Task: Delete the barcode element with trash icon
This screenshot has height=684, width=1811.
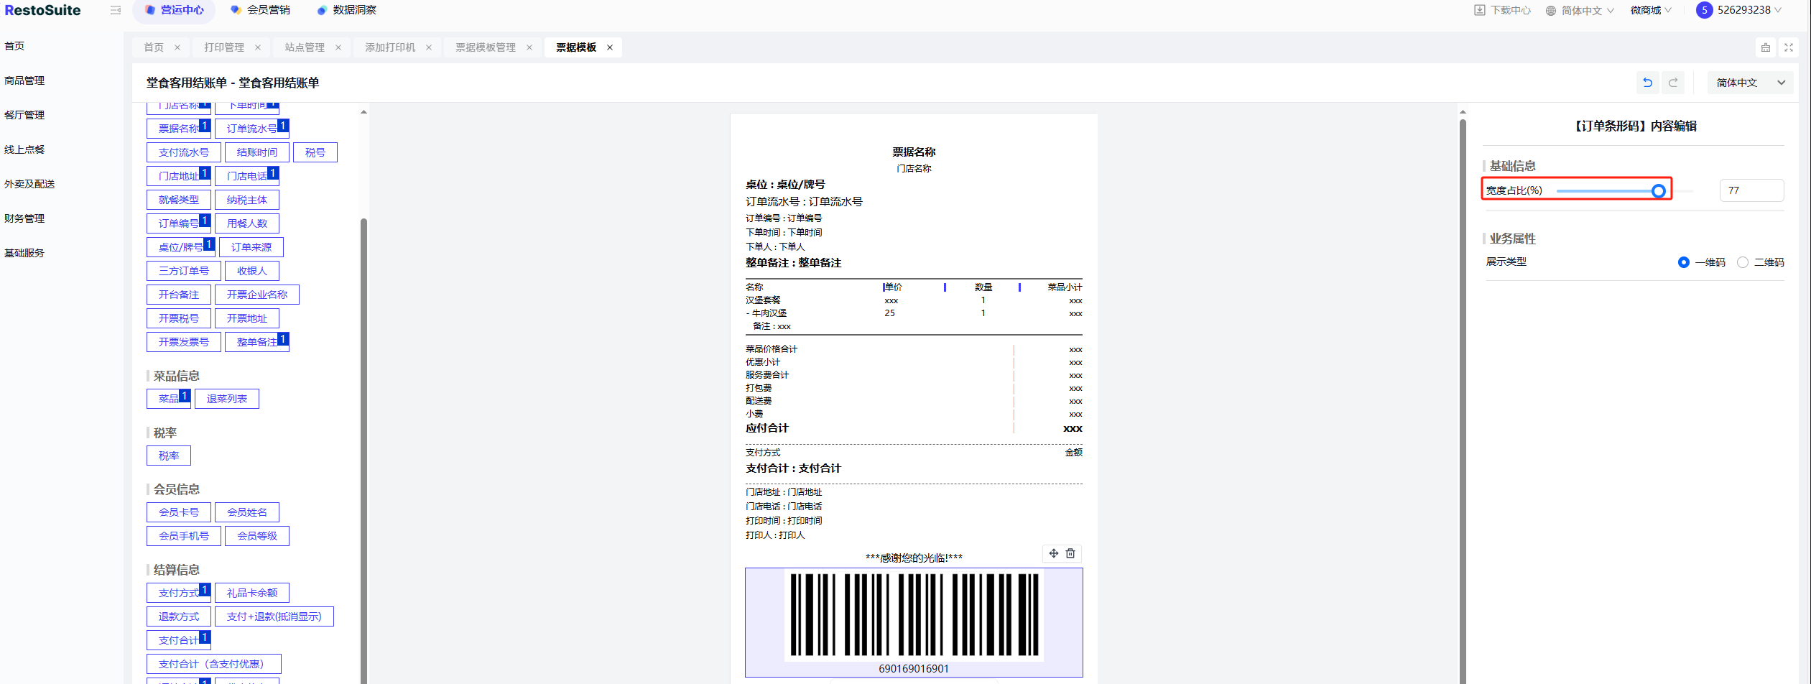Action: click(1070, 553)
